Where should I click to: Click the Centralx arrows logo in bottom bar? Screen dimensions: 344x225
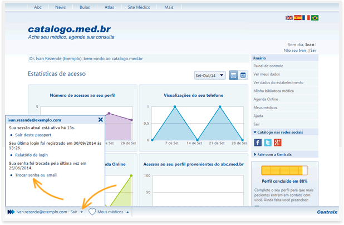pyautogui.click(x=11, y=212)
